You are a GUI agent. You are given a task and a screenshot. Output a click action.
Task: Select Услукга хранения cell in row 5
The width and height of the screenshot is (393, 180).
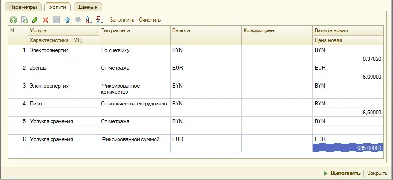pos(63,121)
